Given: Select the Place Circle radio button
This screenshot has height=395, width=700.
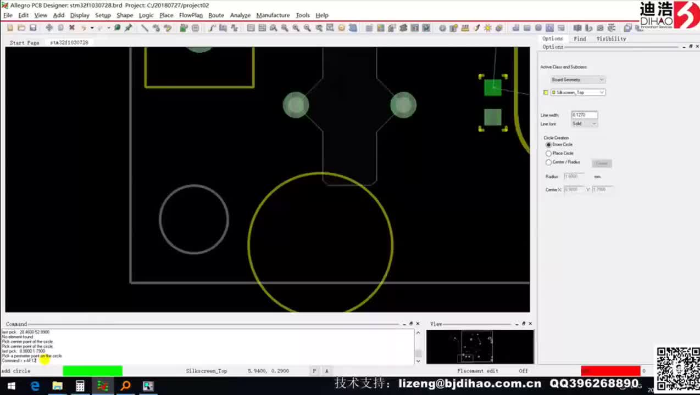Looking at the screenshot, I should tap(548, 153).
